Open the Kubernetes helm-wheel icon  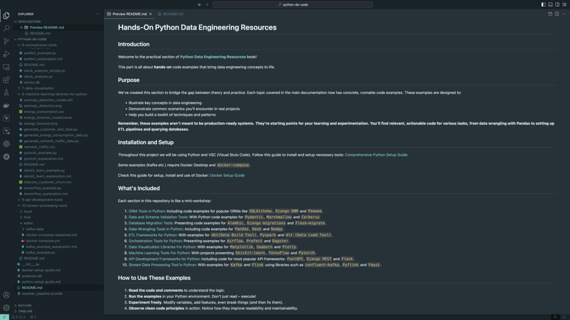point(6,157)
